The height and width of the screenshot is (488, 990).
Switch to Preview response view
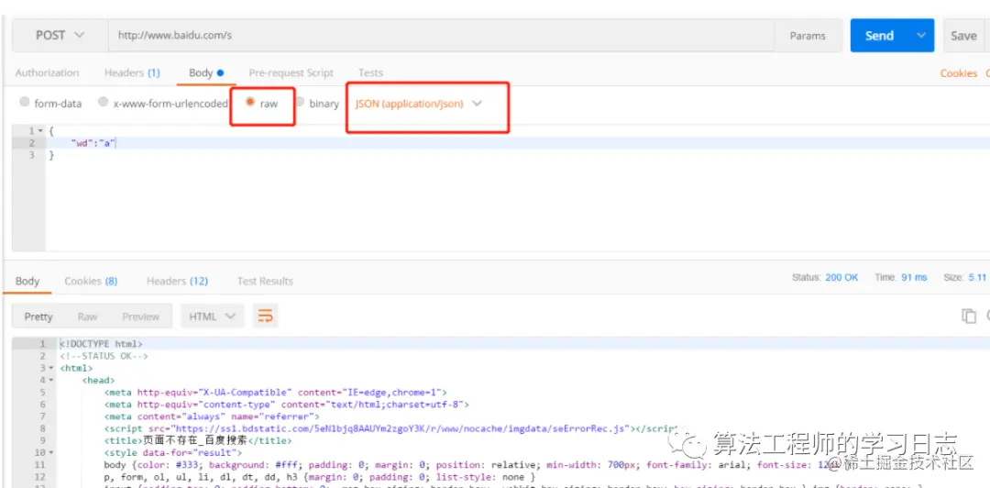point(141,316)
